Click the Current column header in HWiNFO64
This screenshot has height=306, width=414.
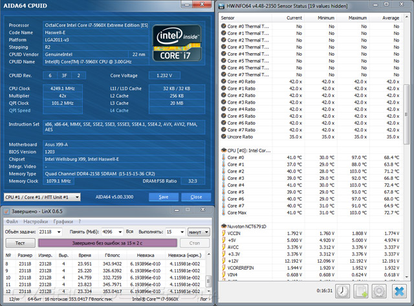288,17
